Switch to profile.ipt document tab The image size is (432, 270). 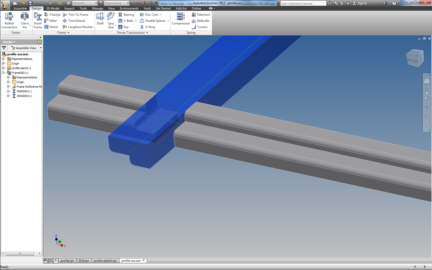coord(67,261)
